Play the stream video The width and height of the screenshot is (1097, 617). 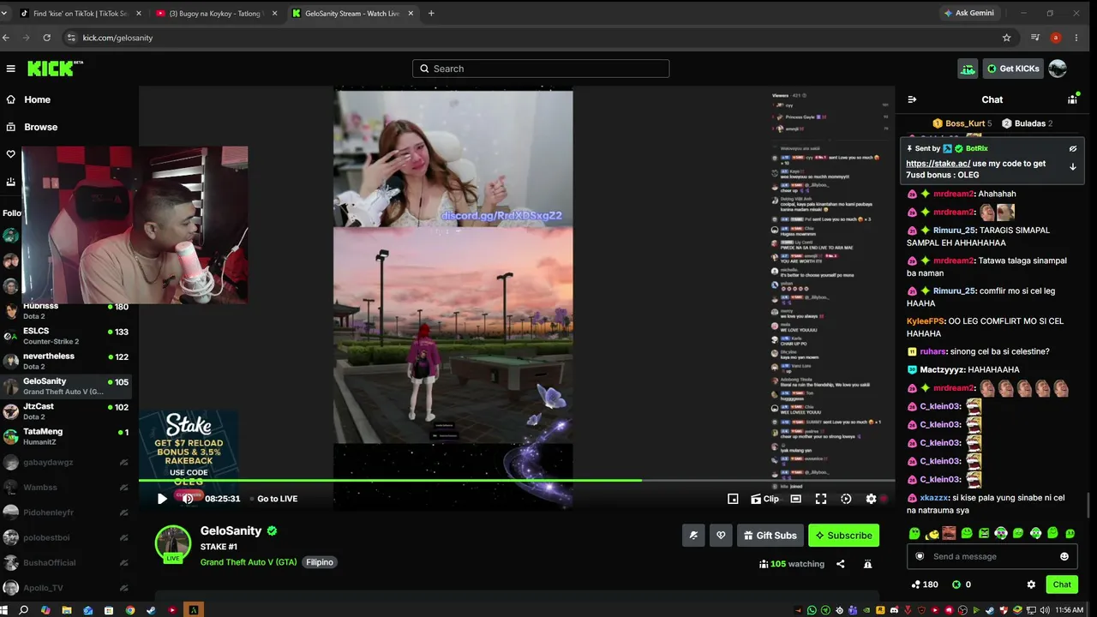(x=162, y=499)
